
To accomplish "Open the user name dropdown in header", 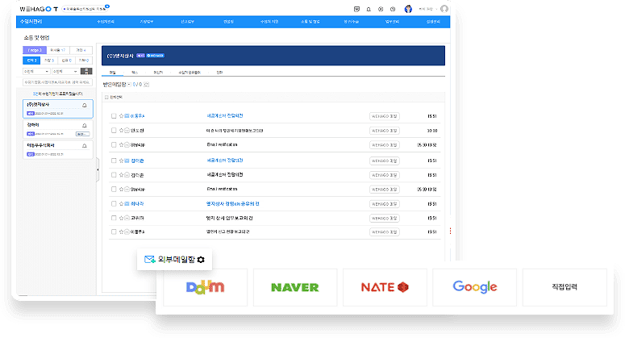I will coord(427,9).
